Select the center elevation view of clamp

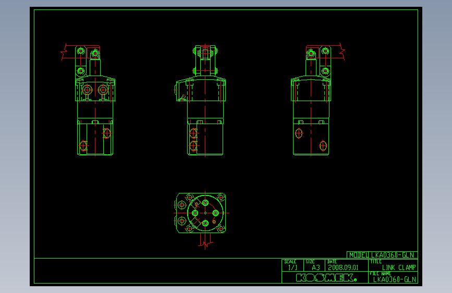(201, 100)
